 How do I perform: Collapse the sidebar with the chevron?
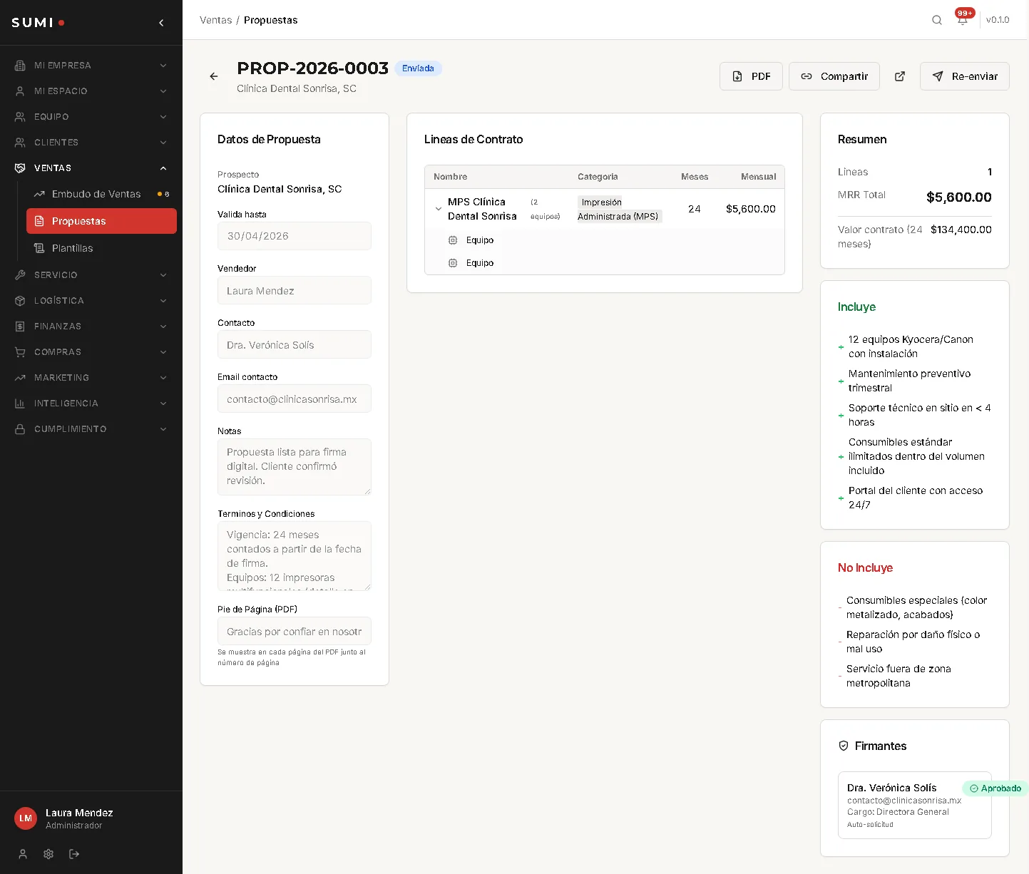coord(161,23)
